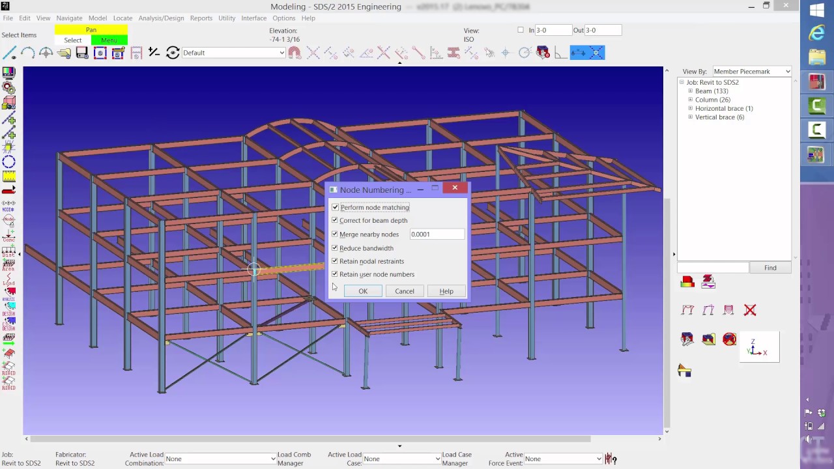The width and height of the screenshot is (834, 469).
Task: Open Active Load Case dropdown
Action: (402, 459)
